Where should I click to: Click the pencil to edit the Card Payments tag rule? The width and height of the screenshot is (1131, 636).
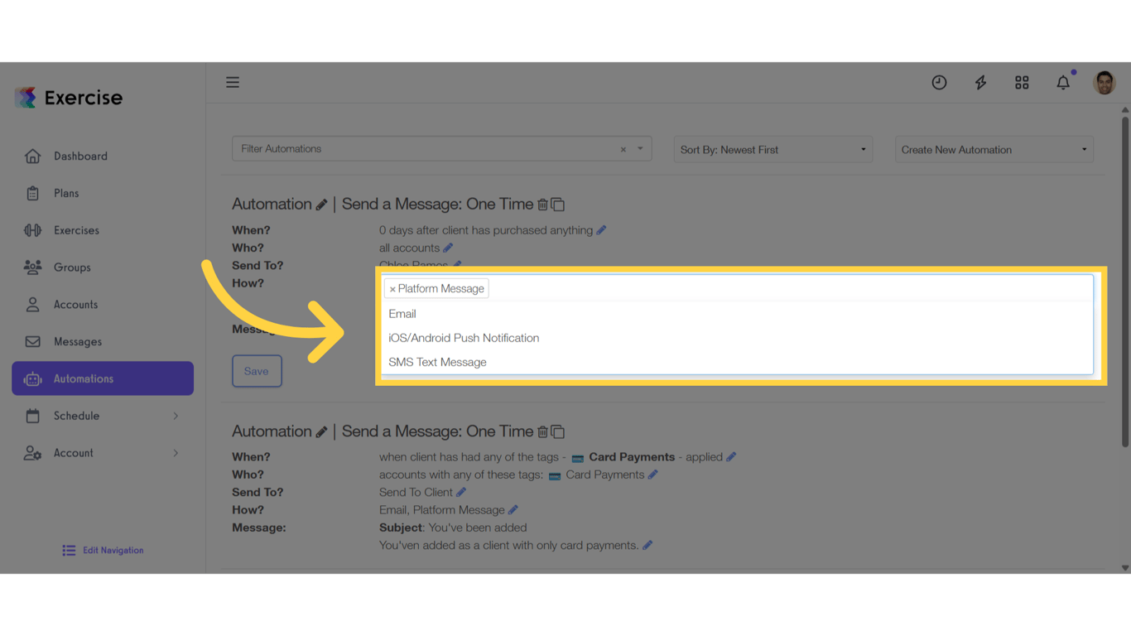coord(731,456)
